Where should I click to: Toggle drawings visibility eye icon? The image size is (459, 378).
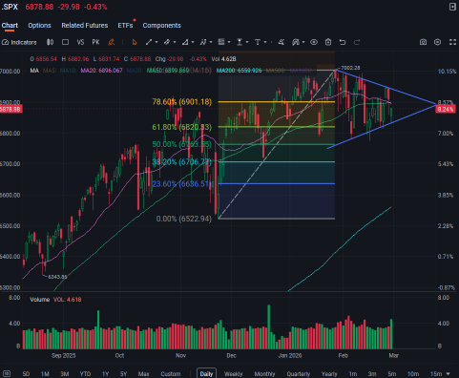[x=314, y=42]
